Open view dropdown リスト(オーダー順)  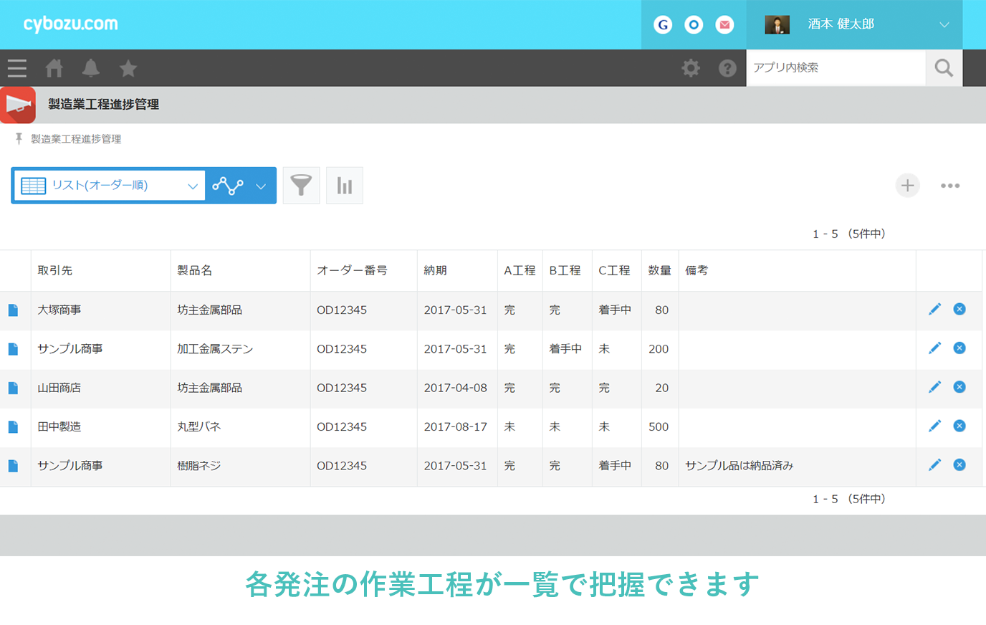110,186
